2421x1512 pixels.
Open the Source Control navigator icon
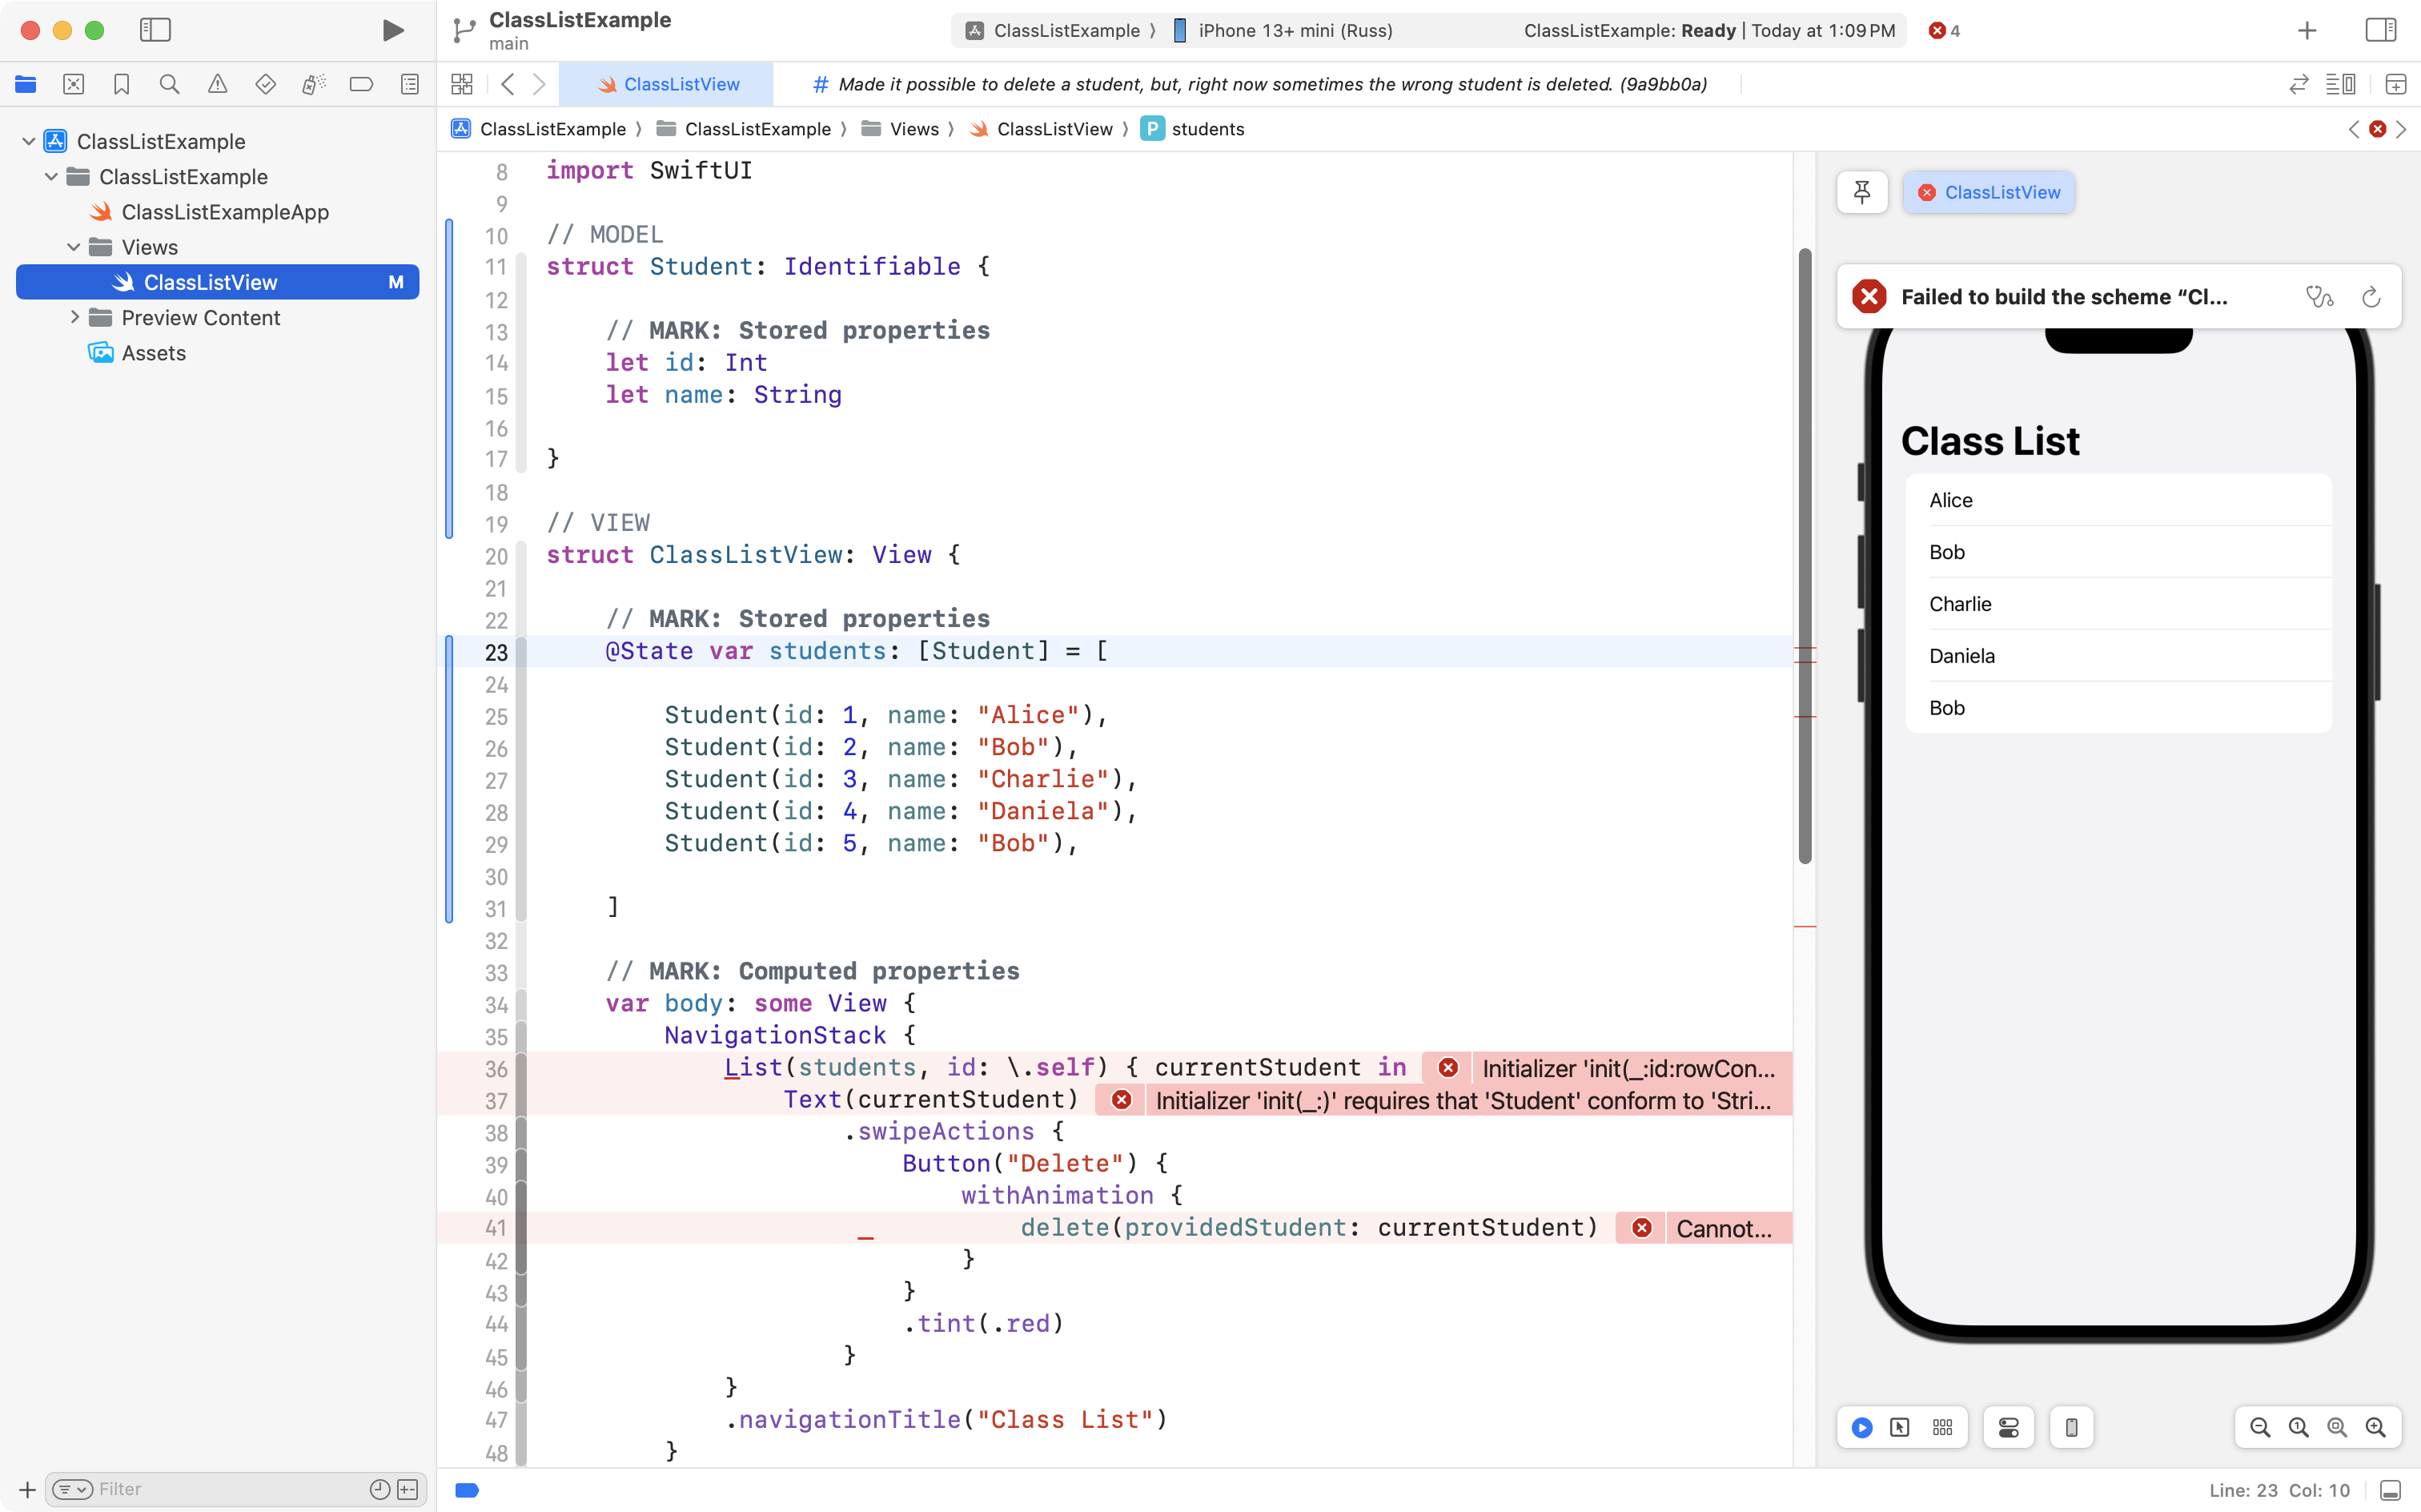(73, 85)
